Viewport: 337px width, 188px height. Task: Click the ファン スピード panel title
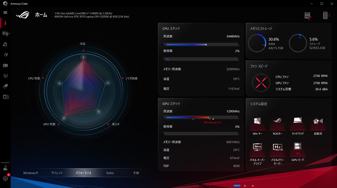(259, 66)
